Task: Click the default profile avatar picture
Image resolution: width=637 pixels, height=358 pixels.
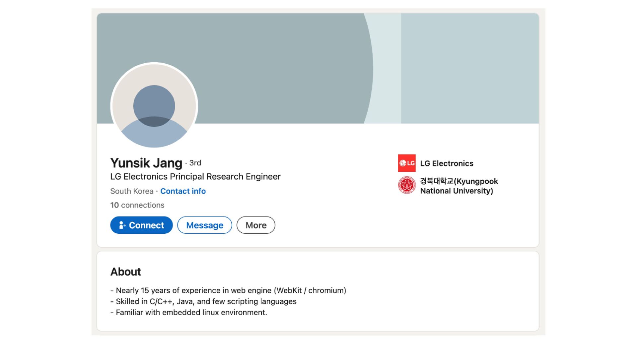Action: tap(154, 106)
